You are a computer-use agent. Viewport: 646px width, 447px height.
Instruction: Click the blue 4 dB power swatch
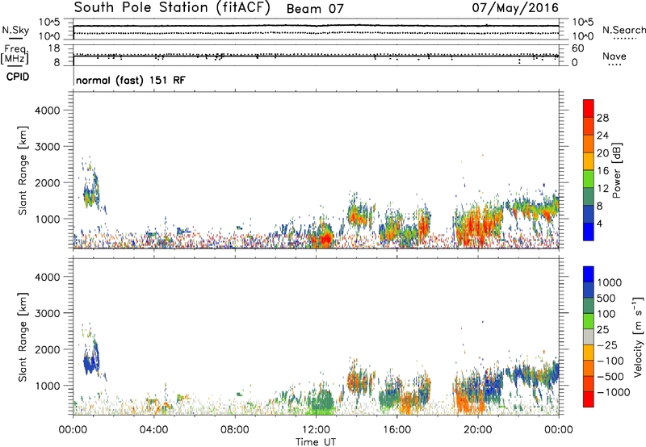click(x=589, y=232)
